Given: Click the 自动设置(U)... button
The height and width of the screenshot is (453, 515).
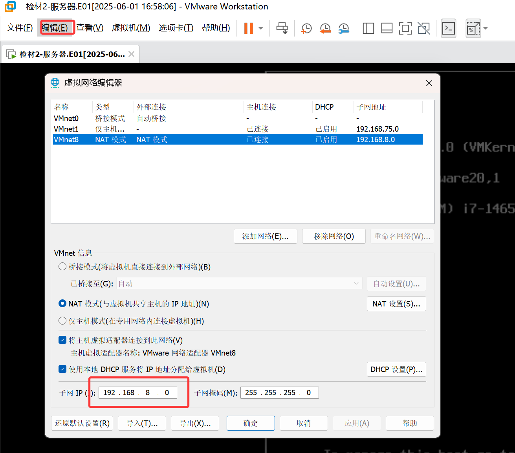Looking at the screenshot, I should (396, 284).
